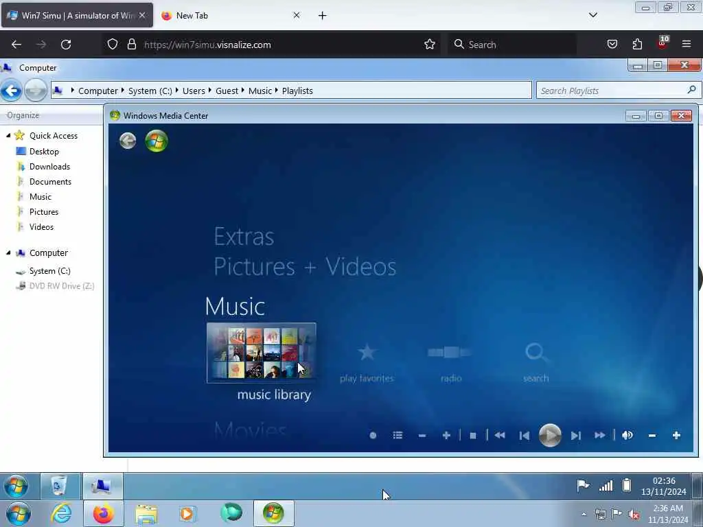703x527 pixels.
Task: Click Users in the address path
Action: [194, 91]
